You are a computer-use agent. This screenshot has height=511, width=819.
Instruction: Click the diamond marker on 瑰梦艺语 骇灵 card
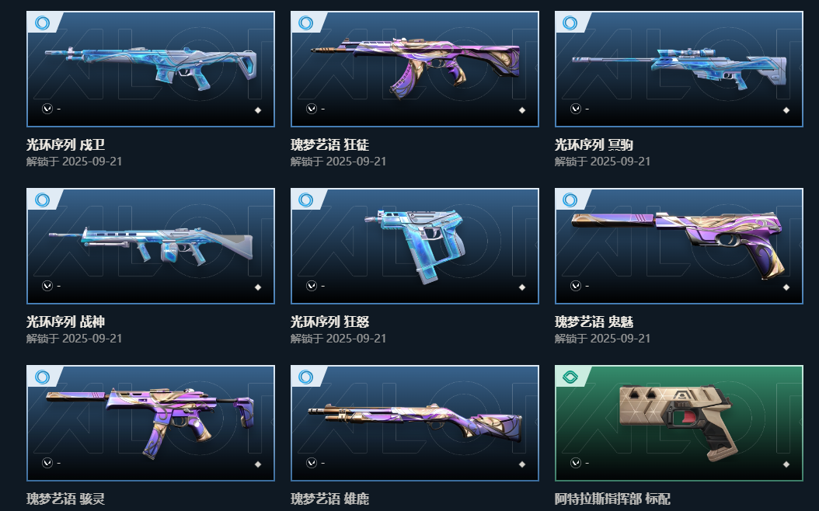pyautogui.click(x=257, y=464)
